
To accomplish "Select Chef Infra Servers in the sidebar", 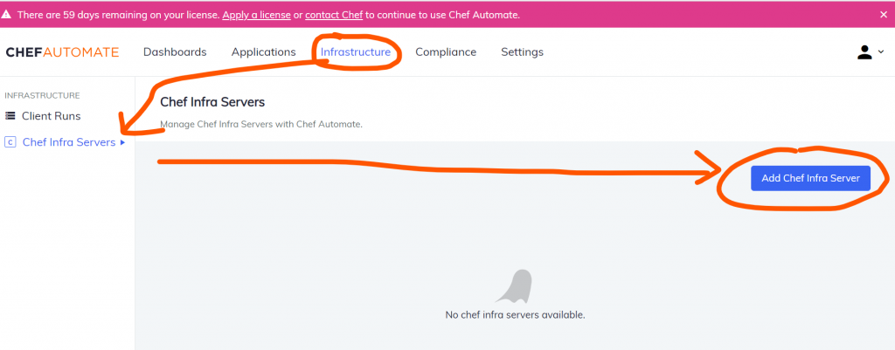I will click(x=68, y=142).
